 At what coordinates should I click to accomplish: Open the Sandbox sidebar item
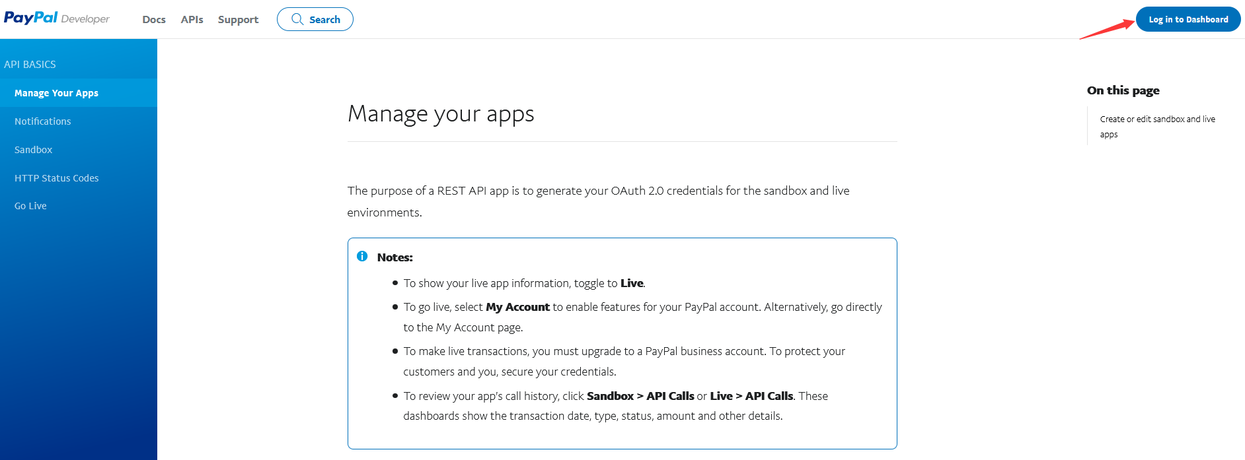pos(33,150)
